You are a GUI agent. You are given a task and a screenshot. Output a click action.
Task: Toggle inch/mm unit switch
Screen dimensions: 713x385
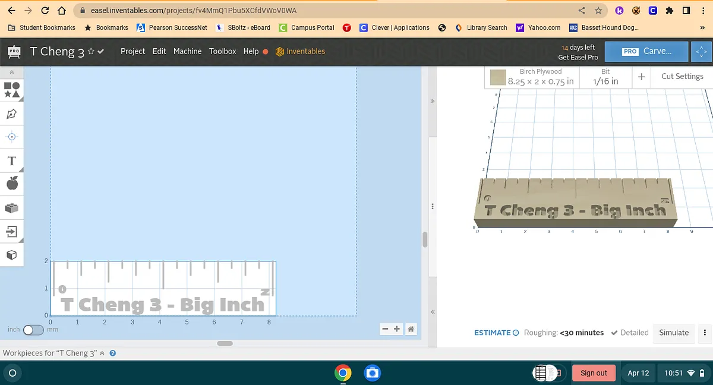[x=33, y=329]
